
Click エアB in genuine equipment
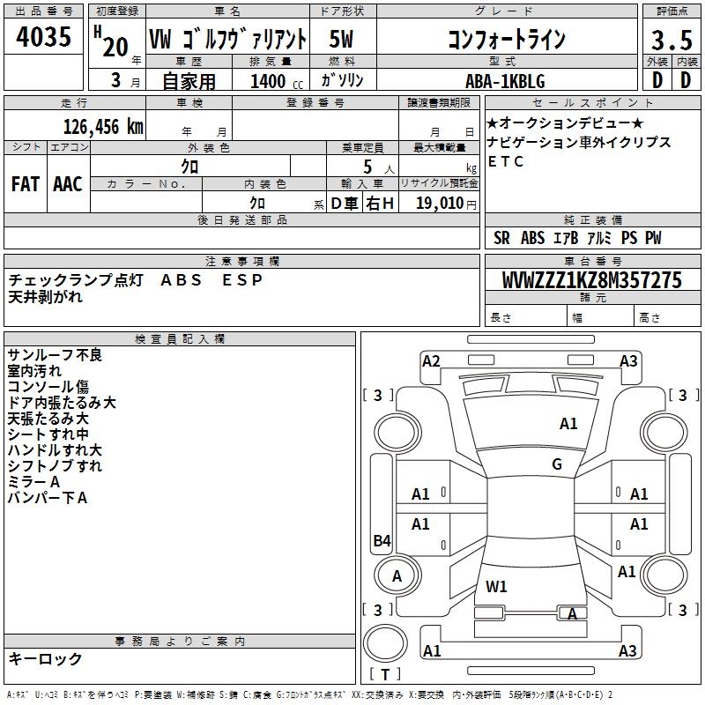(x=566, y=238)
